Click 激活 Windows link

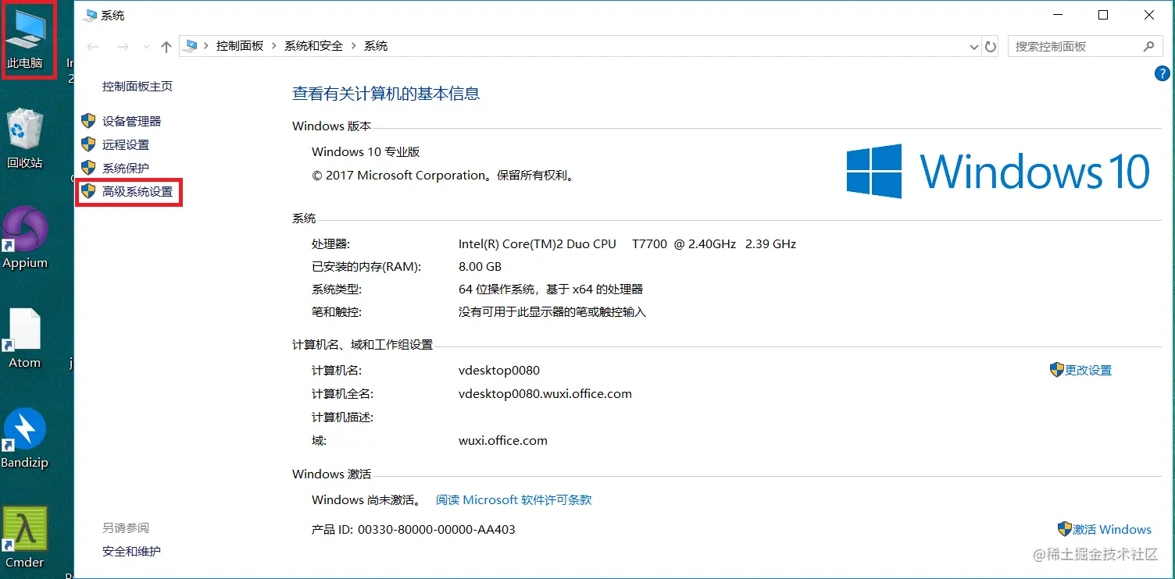click(1112, 529)
